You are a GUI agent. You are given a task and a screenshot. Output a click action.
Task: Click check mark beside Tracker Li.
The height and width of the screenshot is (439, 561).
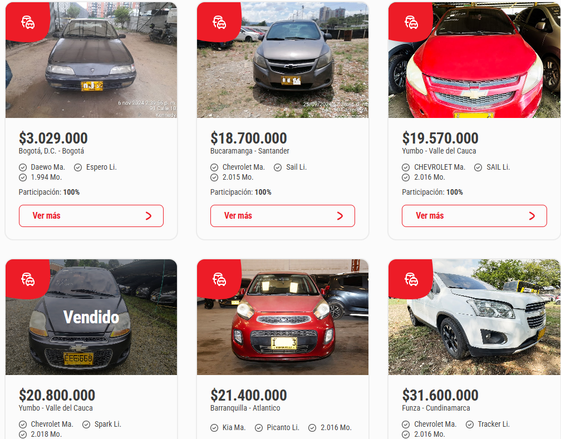pos(470,425)
